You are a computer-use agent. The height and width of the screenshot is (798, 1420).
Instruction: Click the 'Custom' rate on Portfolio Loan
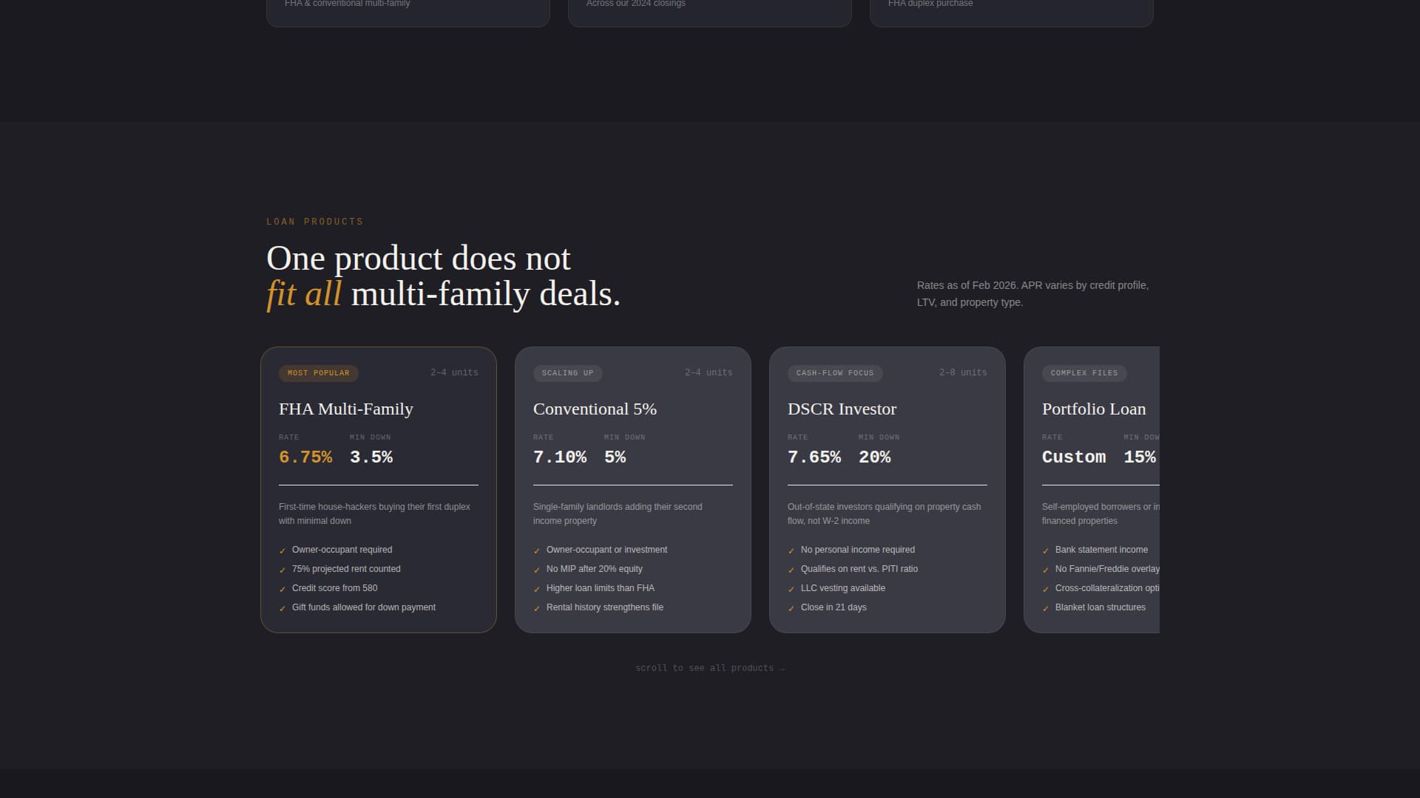coord(1074,457)
